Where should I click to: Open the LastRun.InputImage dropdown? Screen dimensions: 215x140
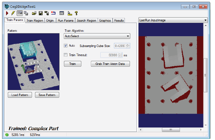pyautogui.click(x=173, y=20)
